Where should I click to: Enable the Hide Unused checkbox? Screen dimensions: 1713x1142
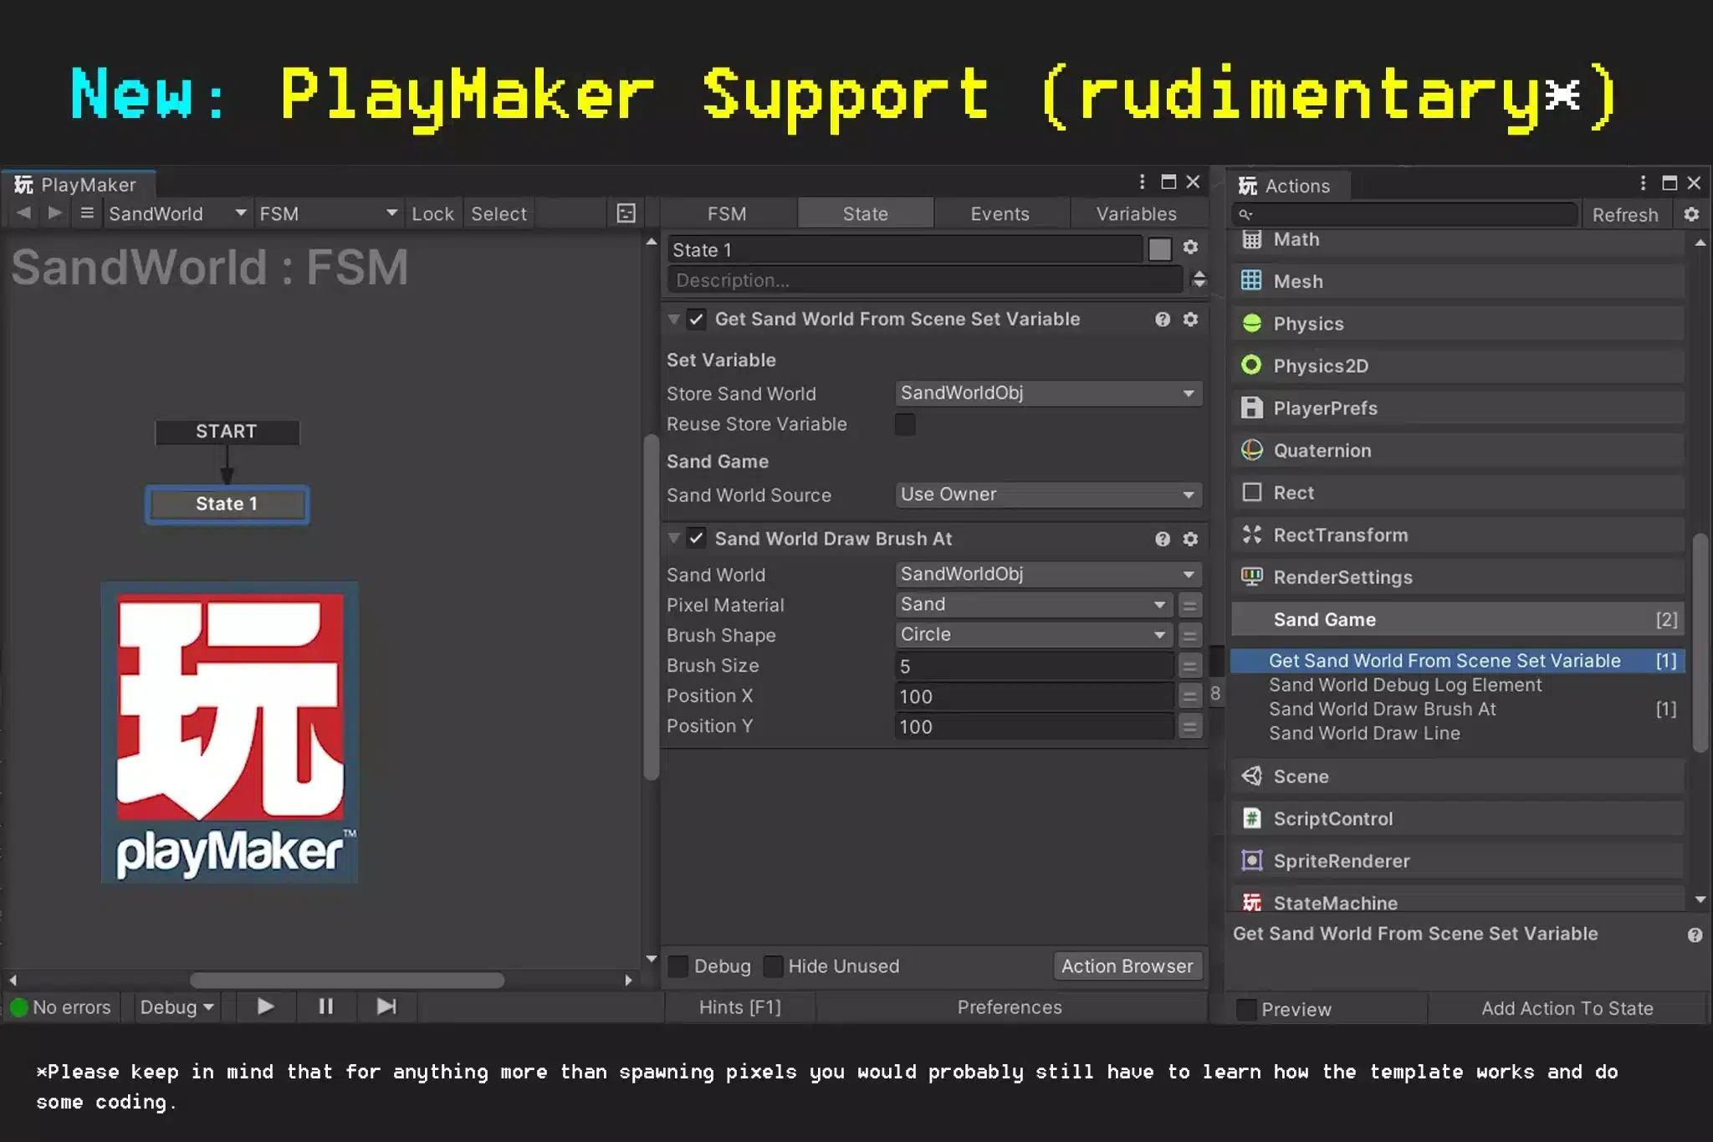[774, 966]
